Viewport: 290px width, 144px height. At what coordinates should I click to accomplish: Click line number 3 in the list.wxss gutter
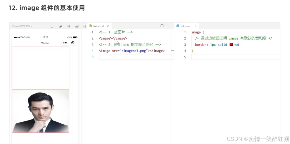tap(185, 45)
